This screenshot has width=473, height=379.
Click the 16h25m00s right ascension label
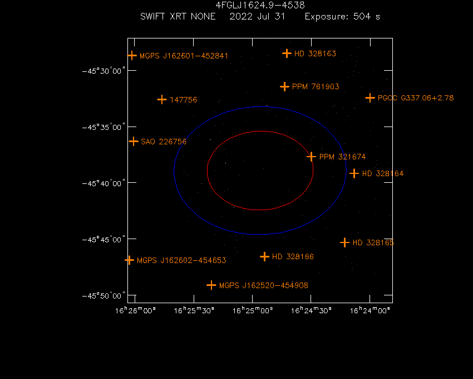pos(253,310)
